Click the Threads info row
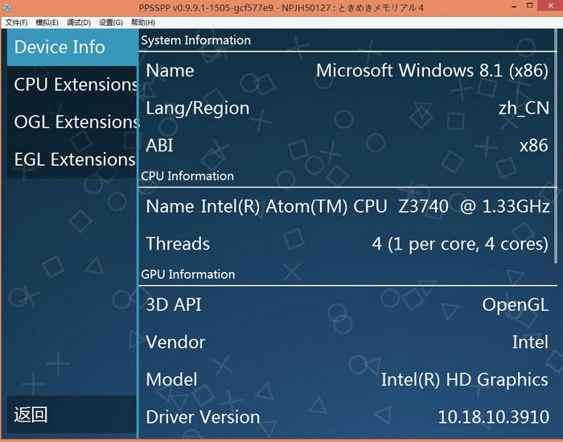This screenshot has width=563, height=442. click(x=347, y=244)
